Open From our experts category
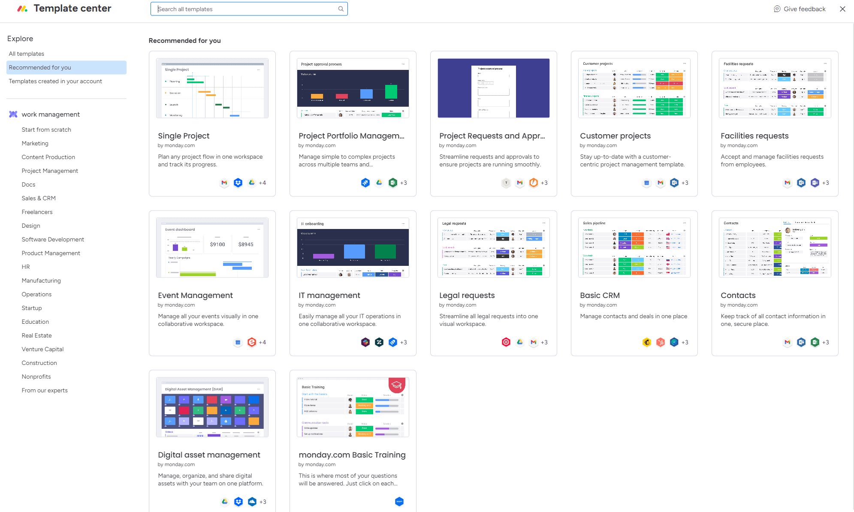The height and width of the screenshot is (512, 854). click(x=45, y=390)
